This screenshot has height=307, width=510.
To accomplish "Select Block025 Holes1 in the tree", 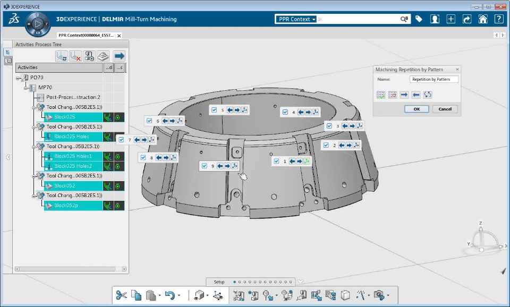I will 73,157.
